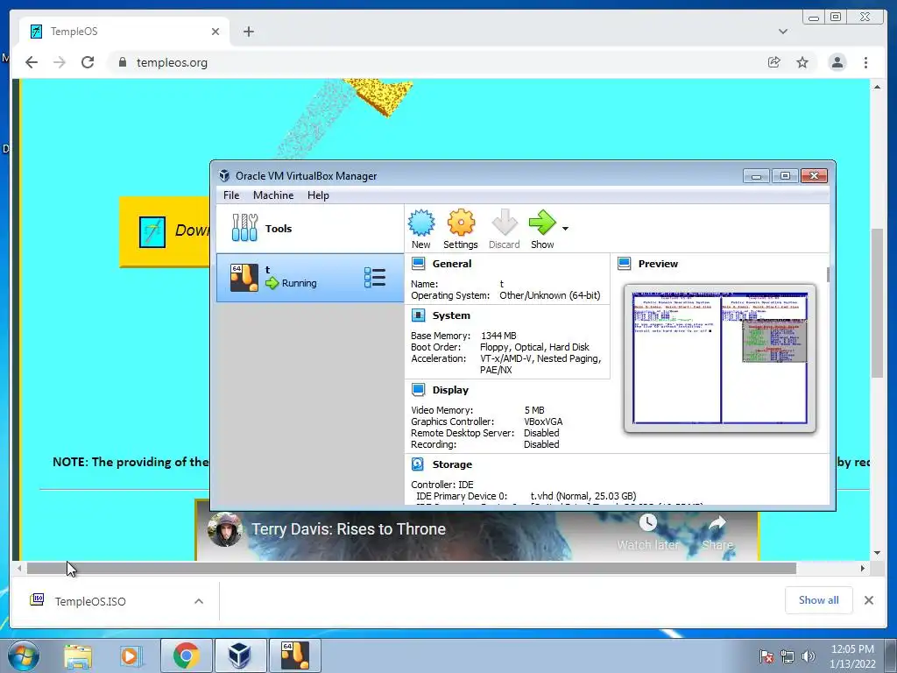Expand the TempleOS.ISO download options chevron

click(x=199, y=601)
